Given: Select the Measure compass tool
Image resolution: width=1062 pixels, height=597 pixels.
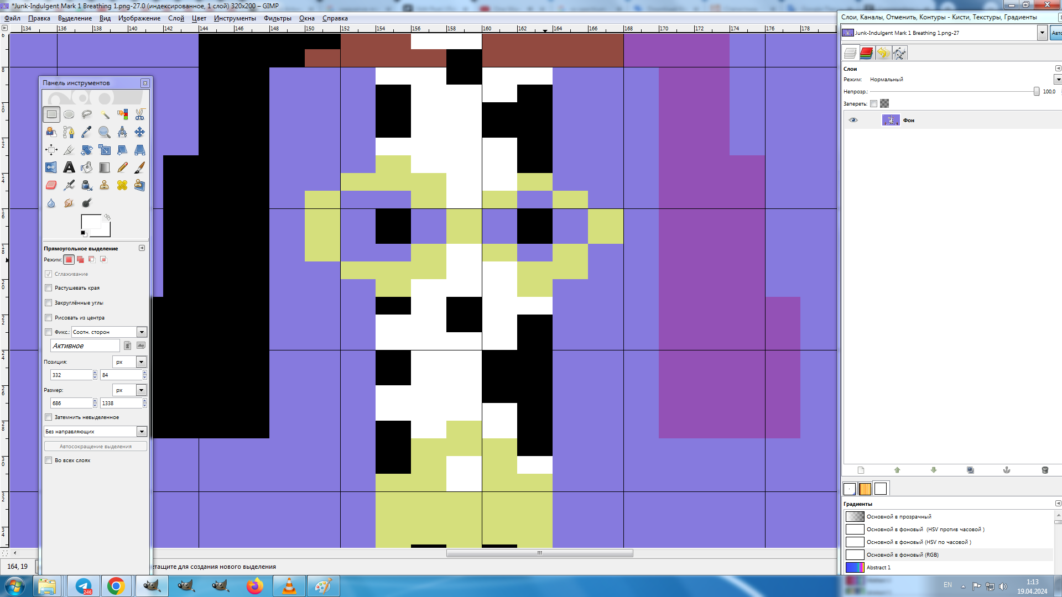Looking at the screenshot, I should (x=122, y=132).
